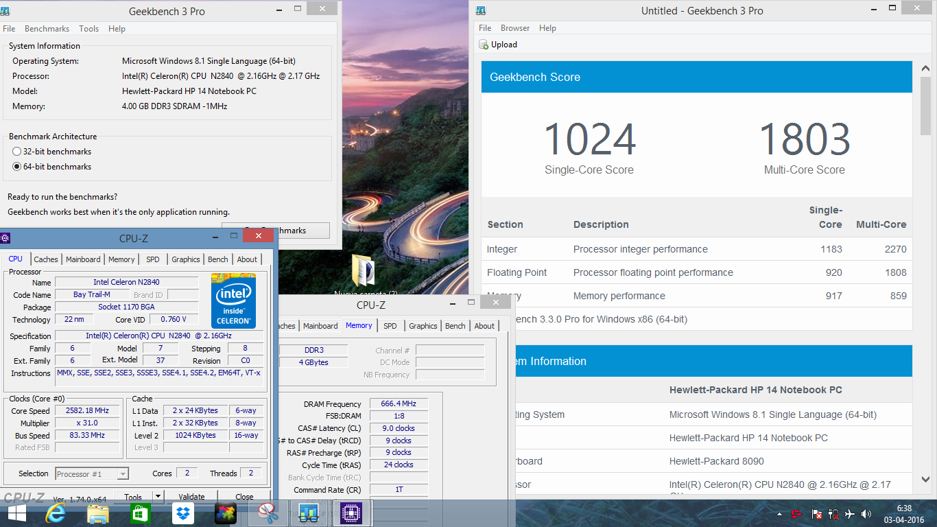Click the Floating Point row in results
This screenshot has width=937, height=527.
click(697, 272)
